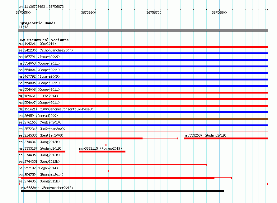Open variant nsv554006 (Cooper2011) label
The width and height of the screenshot is (277, 203).
click(x=39, y=89)
